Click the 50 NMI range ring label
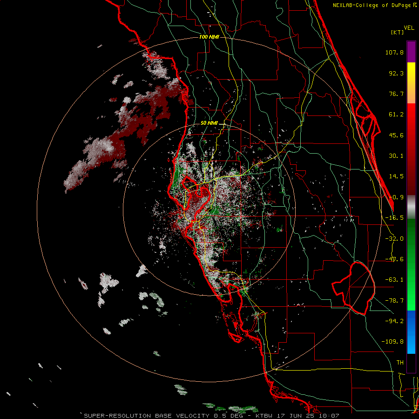419x419 pixels. 209,123
